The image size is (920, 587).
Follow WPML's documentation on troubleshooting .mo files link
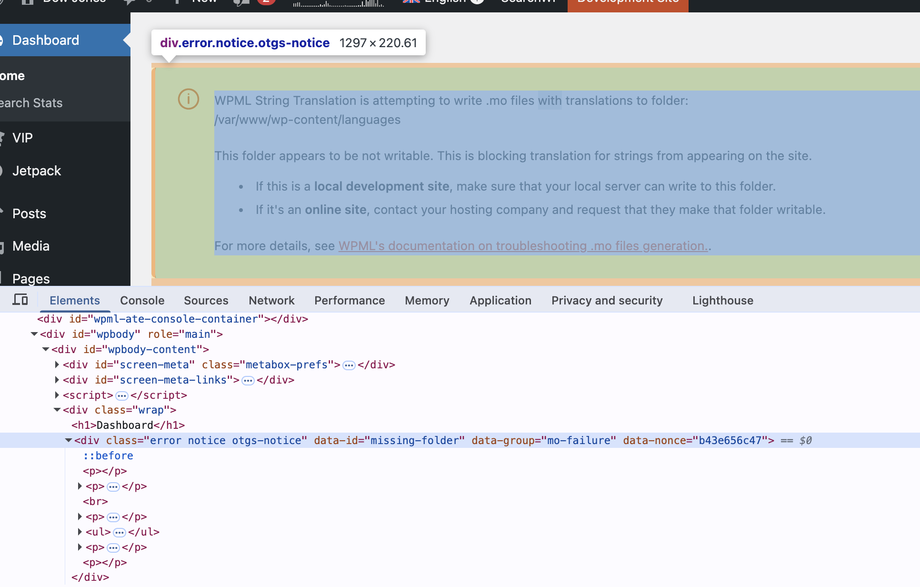point(523,246)
